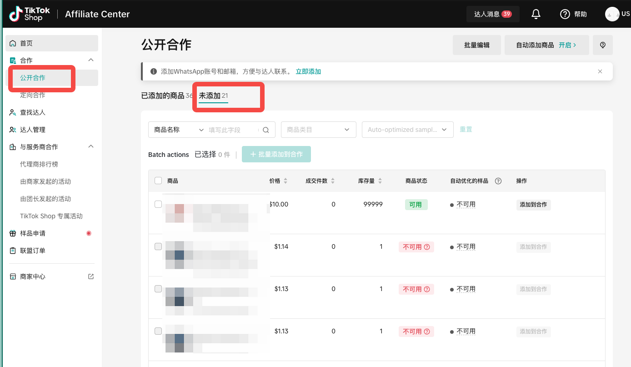631x367 pixels.
Task: Sort by 价格 column arrows
Action: pos(285,181)
